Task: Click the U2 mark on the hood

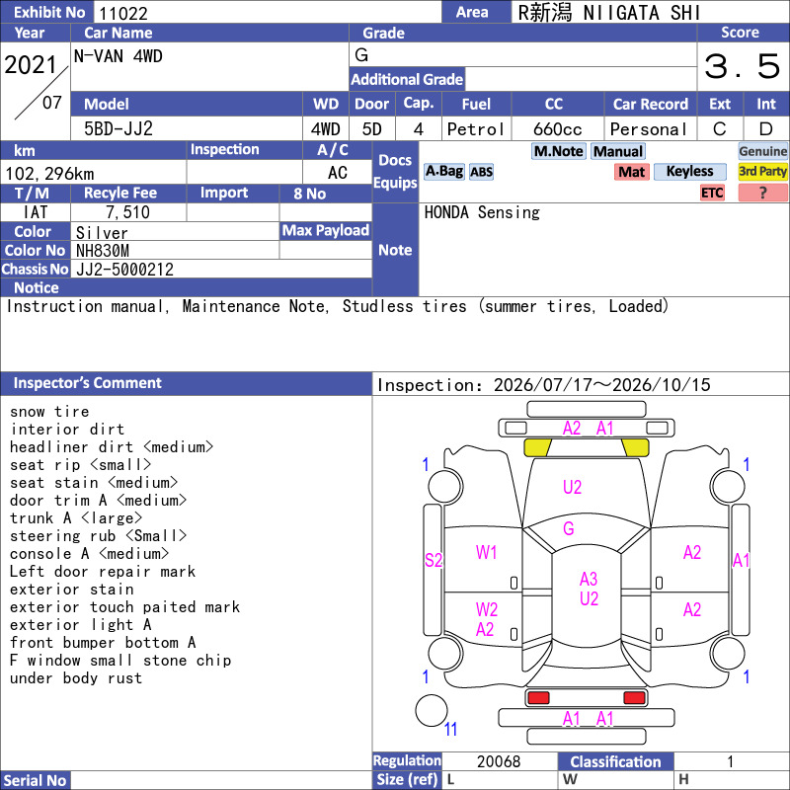Action: pos(573,487)
